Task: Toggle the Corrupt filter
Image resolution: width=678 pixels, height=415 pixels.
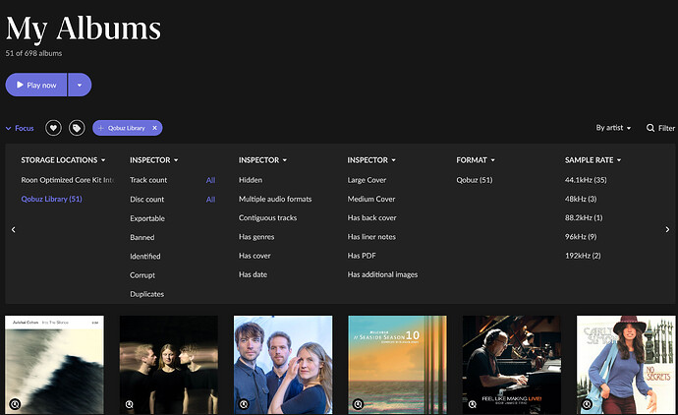Action: click(x=142, y=275)
